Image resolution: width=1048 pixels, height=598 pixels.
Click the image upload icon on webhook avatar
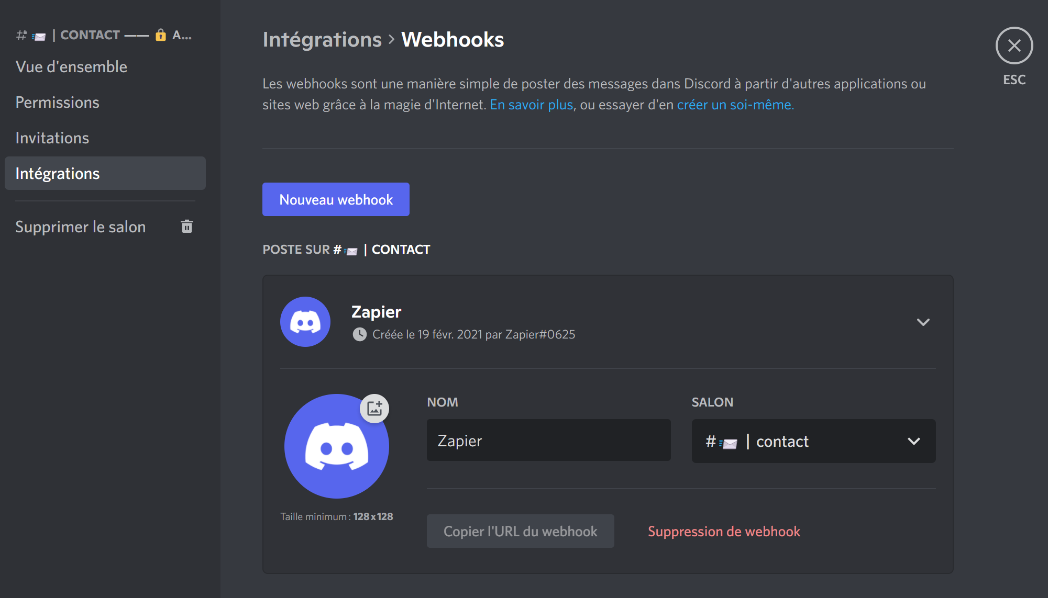(374, 409)
